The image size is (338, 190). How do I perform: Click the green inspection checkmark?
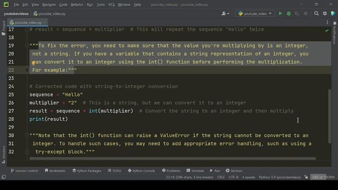point(327,31)
